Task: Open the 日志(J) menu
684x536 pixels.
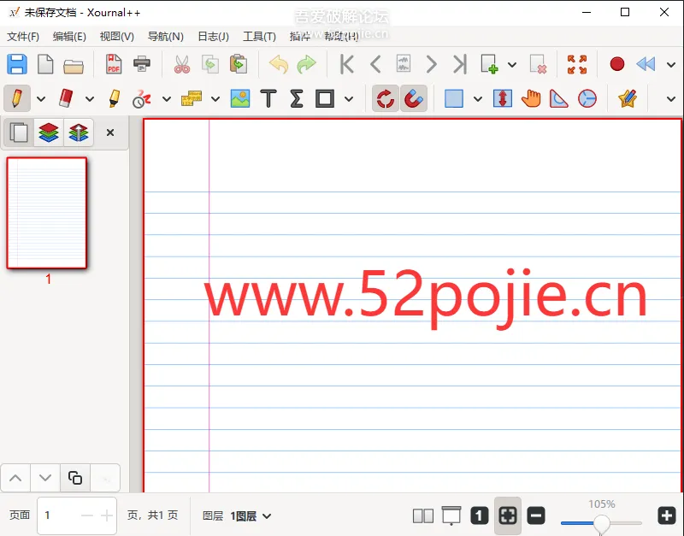Action: click(213, 36)
